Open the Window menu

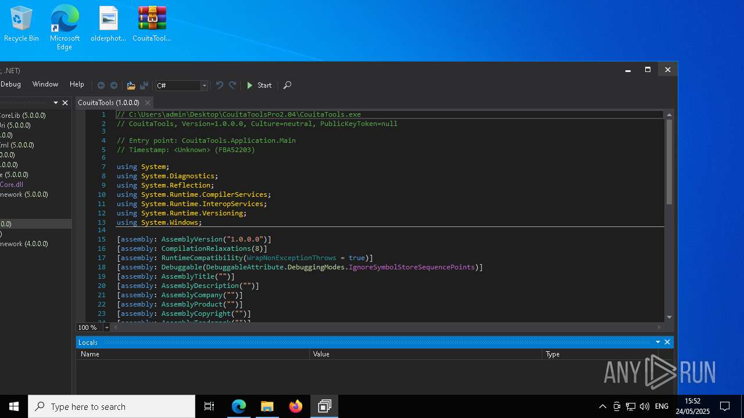click(x=45, y=84)
